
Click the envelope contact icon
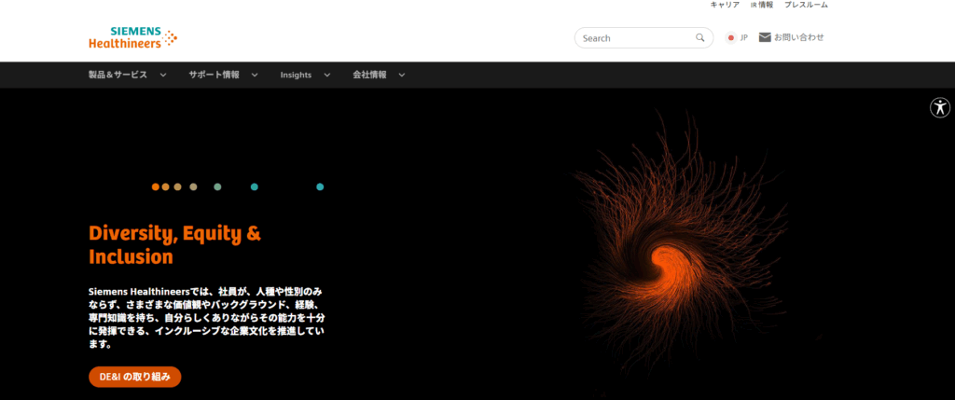(x=765, y=37)
